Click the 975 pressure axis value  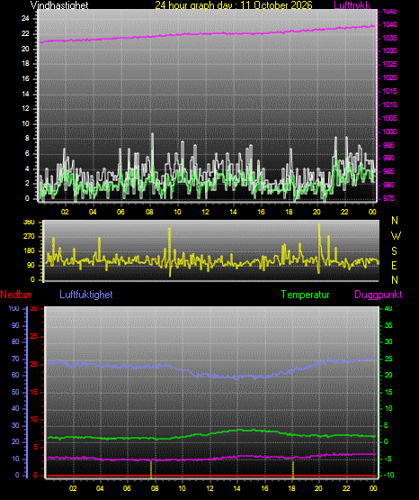(x=388, y=198)
